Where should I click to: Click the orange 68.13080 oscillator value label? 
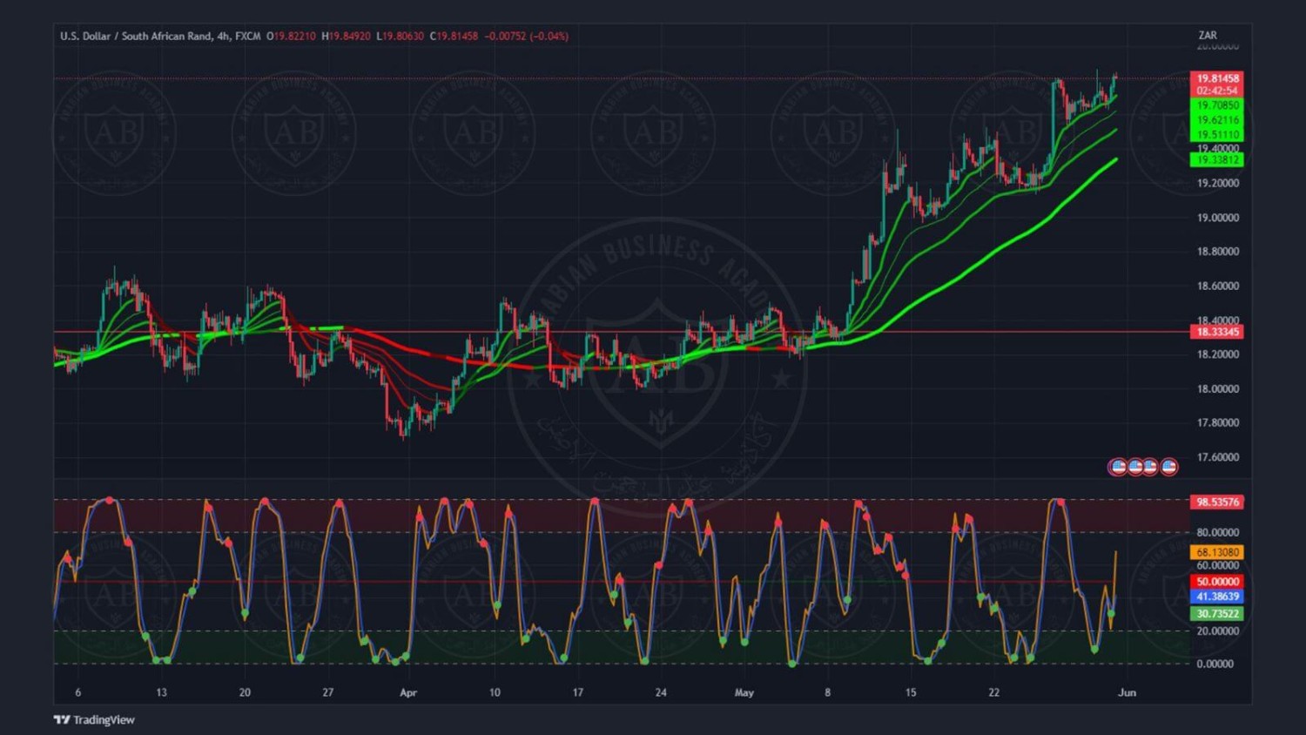tap(1217, 552)
